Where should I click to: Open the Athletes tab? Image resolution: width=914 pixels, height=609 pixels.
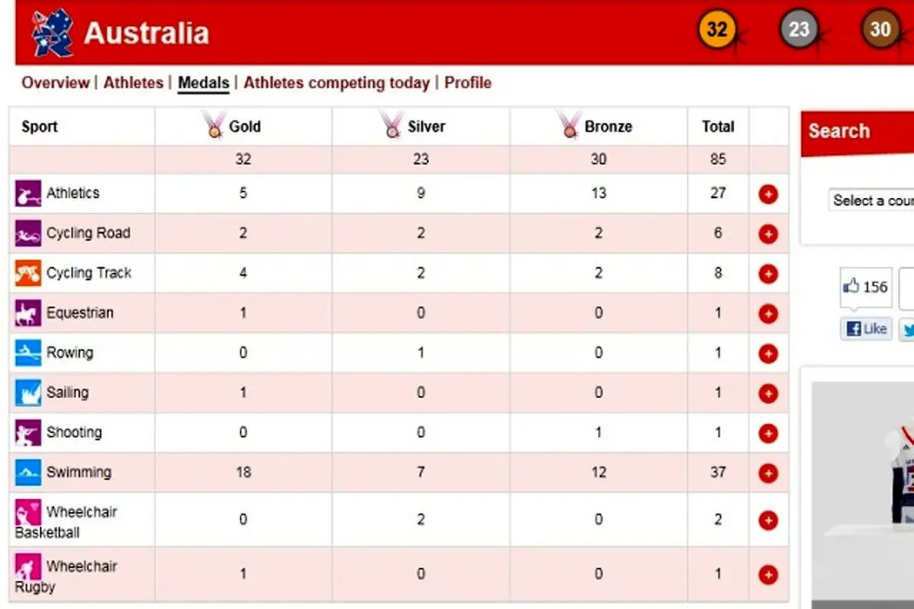point(133,83)
